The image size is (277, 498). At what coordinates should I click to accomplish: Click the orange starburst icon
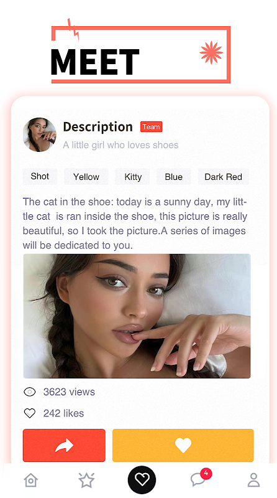click(211, 53)
